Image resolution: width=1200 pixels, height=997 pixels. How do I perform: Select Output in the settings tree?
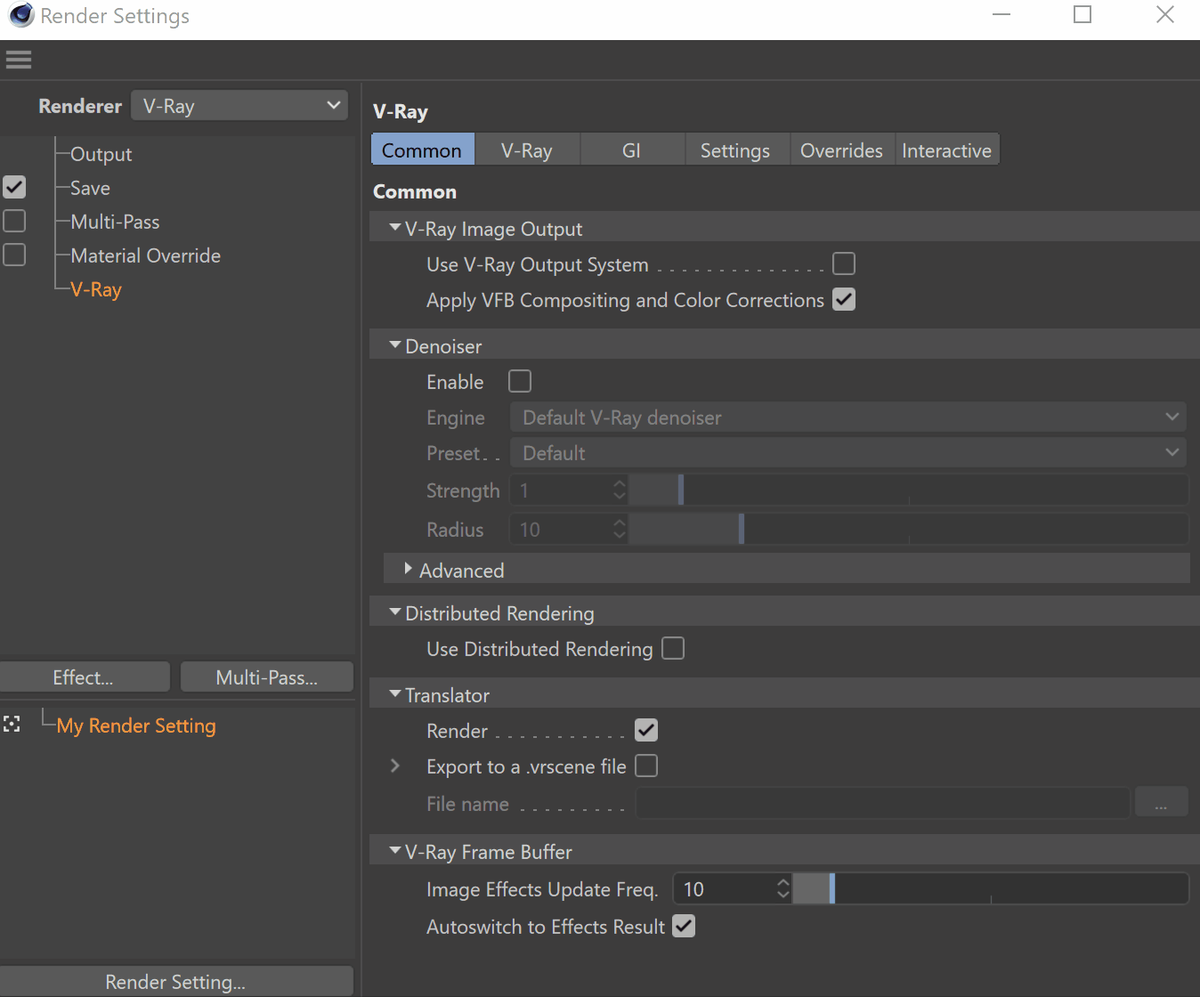point(101,154)
